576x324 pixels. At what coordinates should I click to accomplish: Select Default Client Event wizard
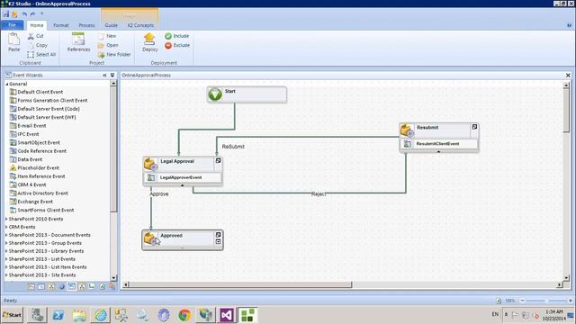click(x=36, y=92)
